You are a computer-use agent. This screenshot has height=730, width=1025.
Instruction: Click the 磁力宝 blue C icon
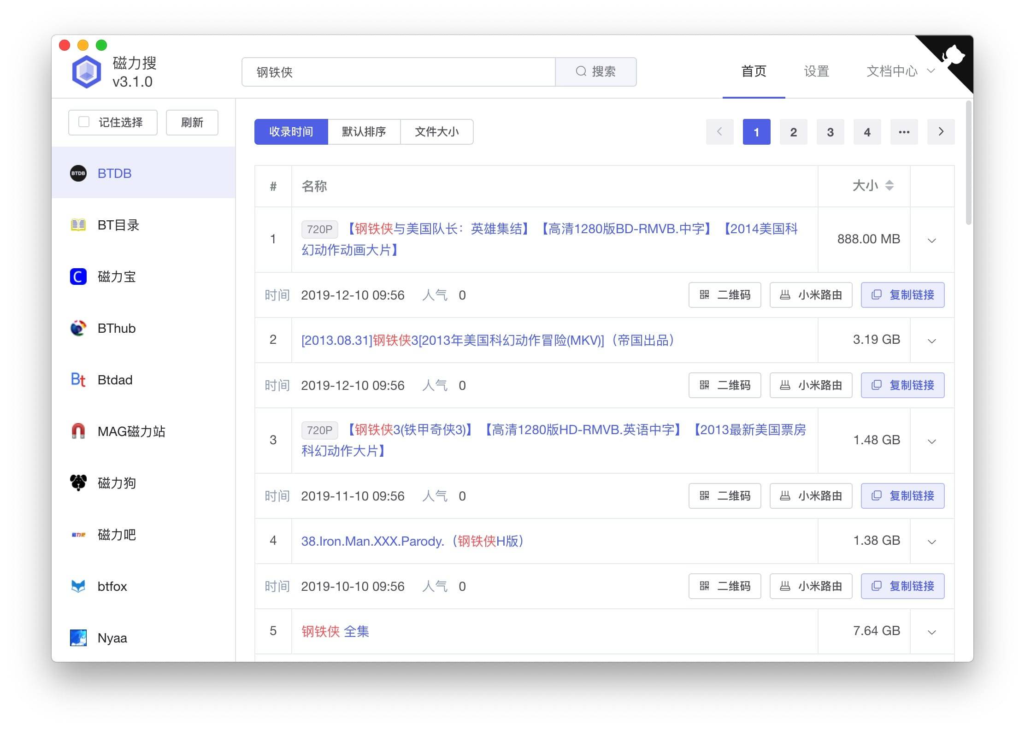click(x=78, y=277)
